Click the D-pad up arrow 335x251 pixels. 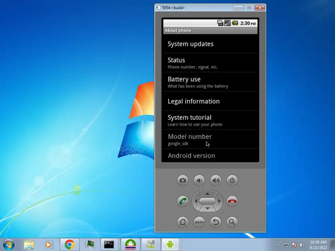click(x=207, y=194)
